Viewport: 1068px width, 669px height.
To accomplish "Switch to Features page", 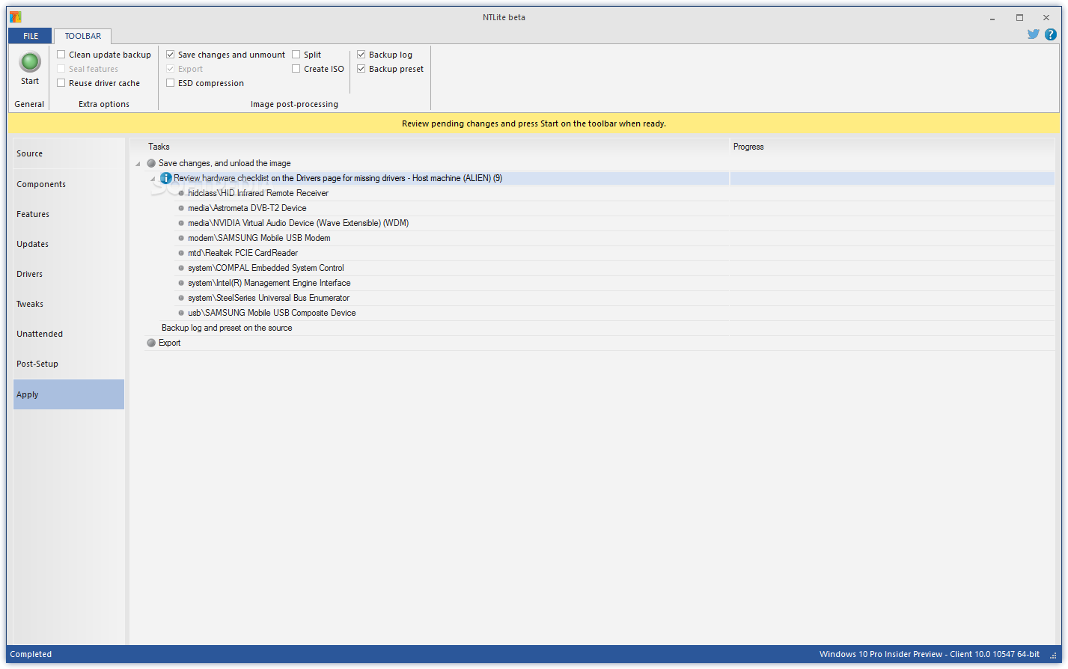I will [x=69, y=214].
